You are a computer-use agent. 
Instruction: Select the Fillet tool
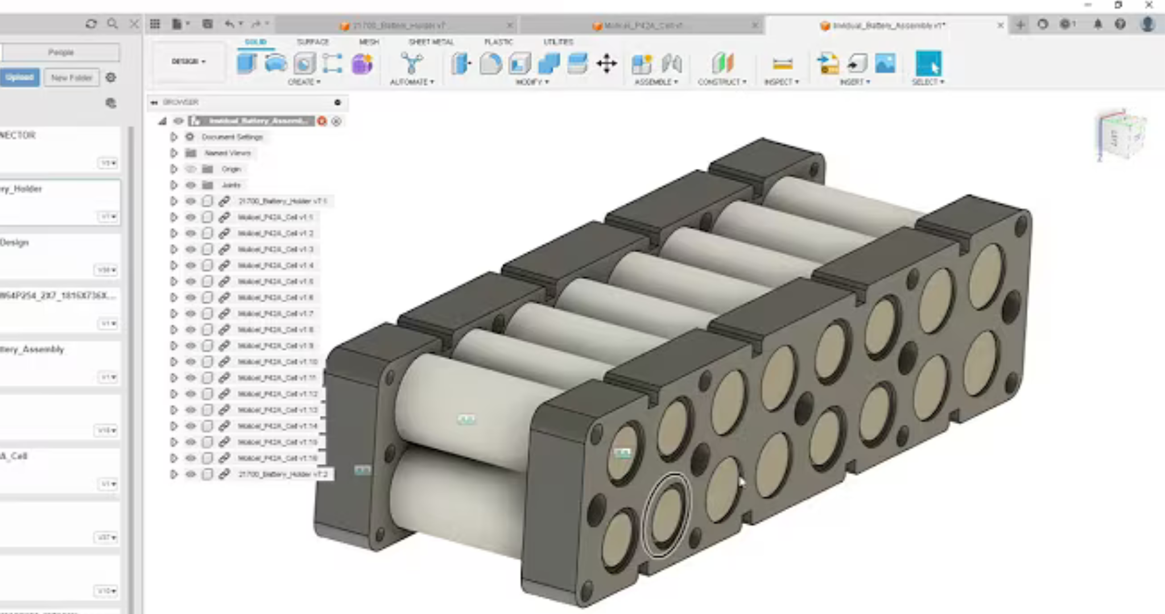(490, 64)
